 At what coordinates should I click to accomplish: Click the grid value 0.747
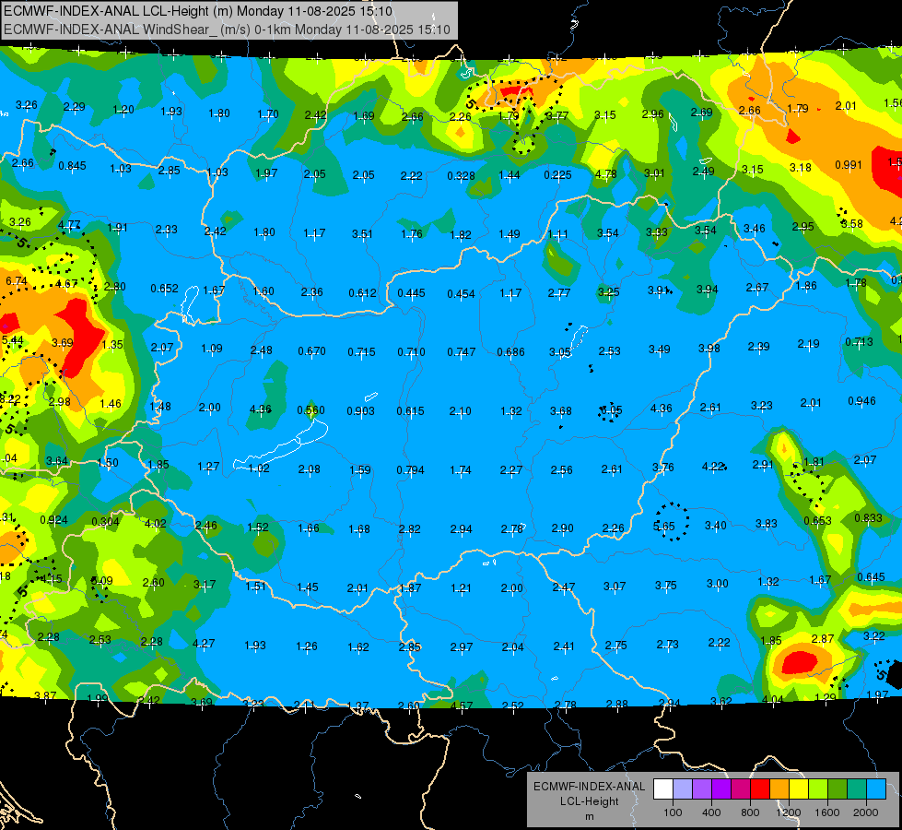click(x=462, y=352)
